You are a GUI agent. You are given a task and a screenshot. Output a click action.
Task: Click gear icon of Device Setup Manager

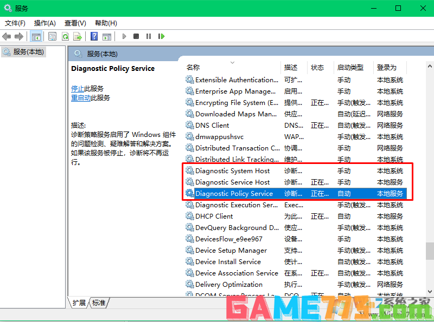pos(189,250)
